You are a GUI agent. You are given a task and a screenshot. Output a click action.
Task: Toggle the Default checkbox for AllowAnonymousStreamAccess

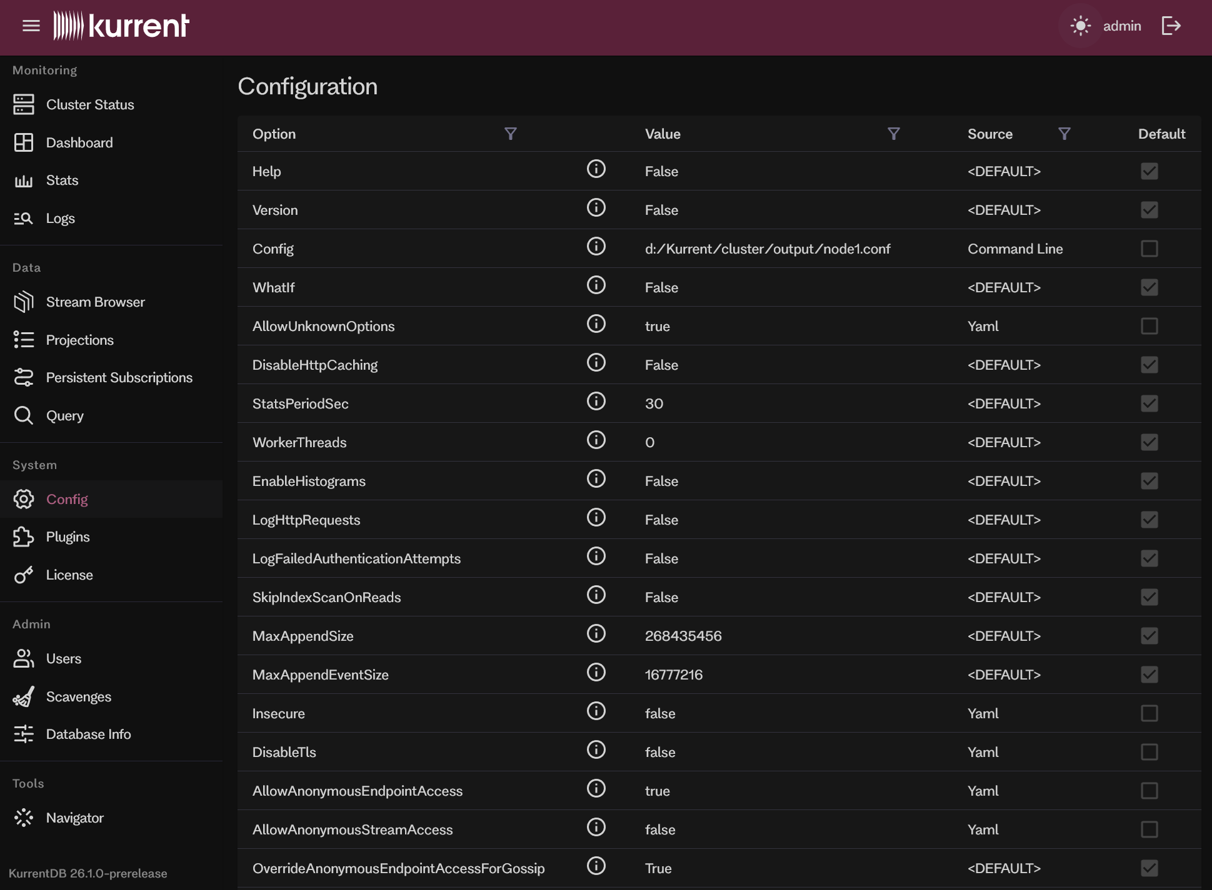1149,829
